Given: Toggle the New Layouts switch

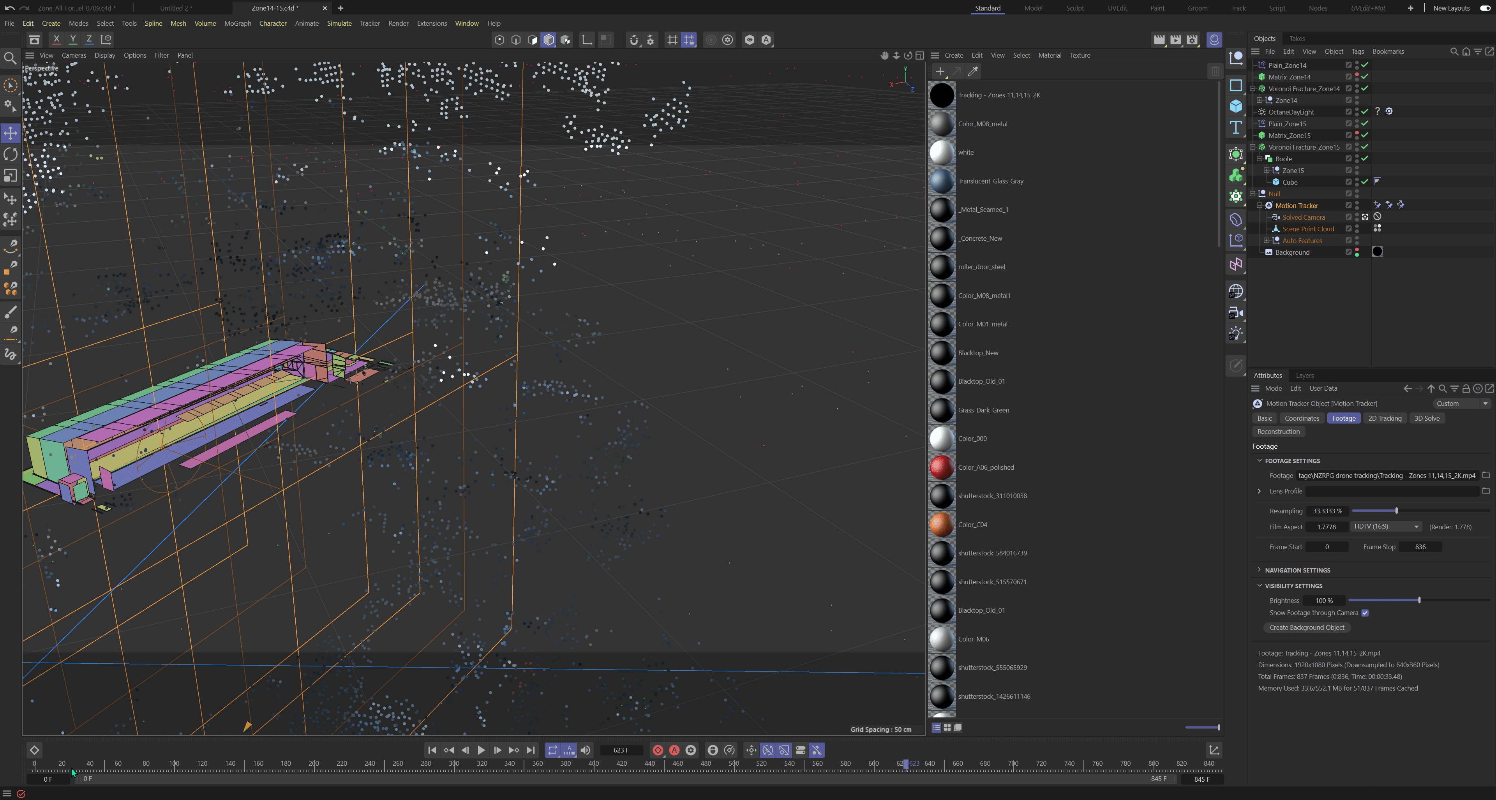Looking at the screenshot, I should point(1485,8).
